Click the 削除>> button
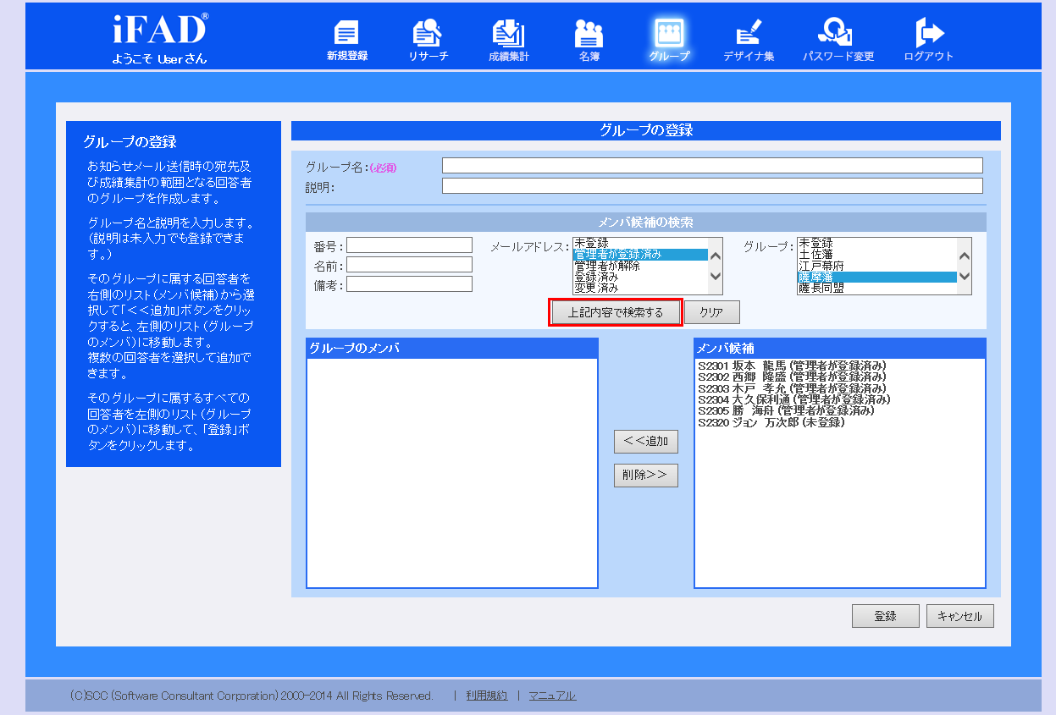1056x715 pixels. point(645,476)
